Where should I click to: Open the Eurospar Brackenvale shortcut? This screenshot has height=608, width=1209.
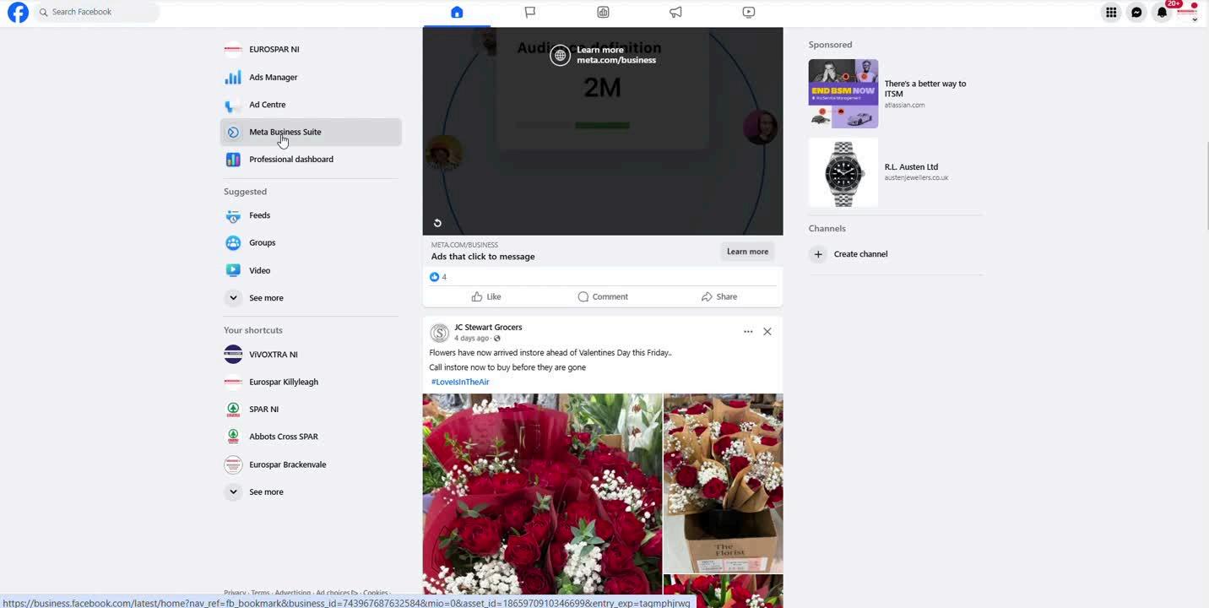click(311, 464)
